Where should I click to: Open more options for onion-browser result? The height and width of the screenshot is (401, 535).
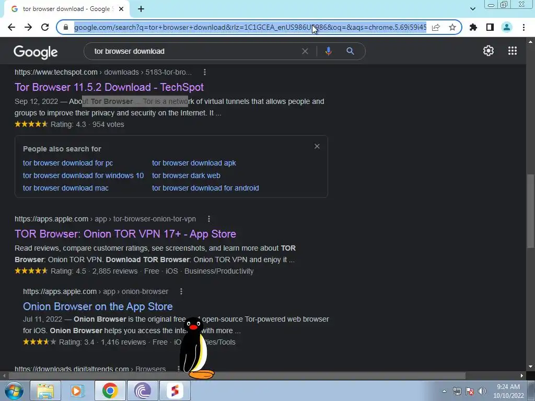[x=181, y=291]
